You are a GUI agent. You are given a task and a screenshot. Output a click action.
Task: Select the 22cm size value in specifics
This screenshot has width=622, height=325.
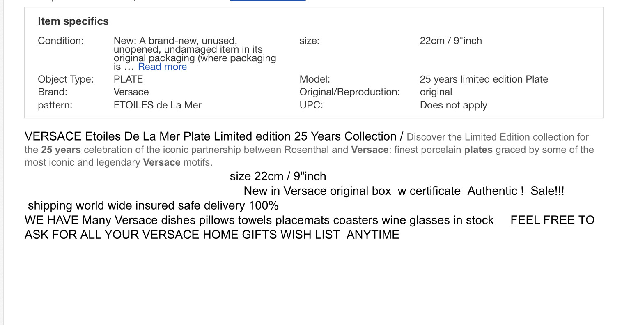point(451,41)
